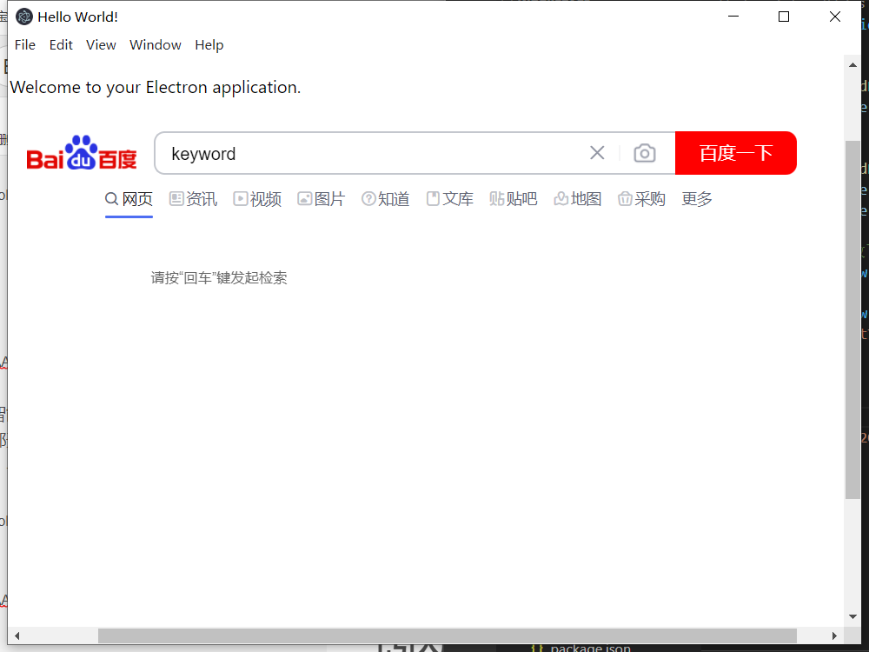Open the Edit menu
The image size is (869, 652).
pos(61,45)
